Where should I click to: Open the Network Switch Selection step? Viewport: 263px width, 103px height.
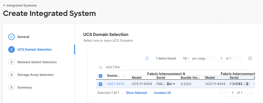[37, 62]
